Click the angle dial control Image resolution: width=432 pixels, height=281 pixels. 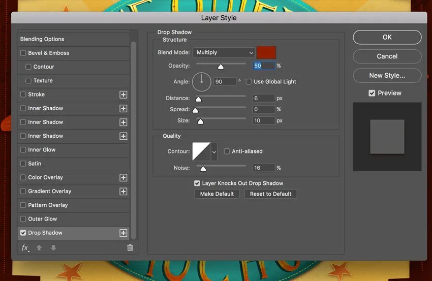coord(201,82)
